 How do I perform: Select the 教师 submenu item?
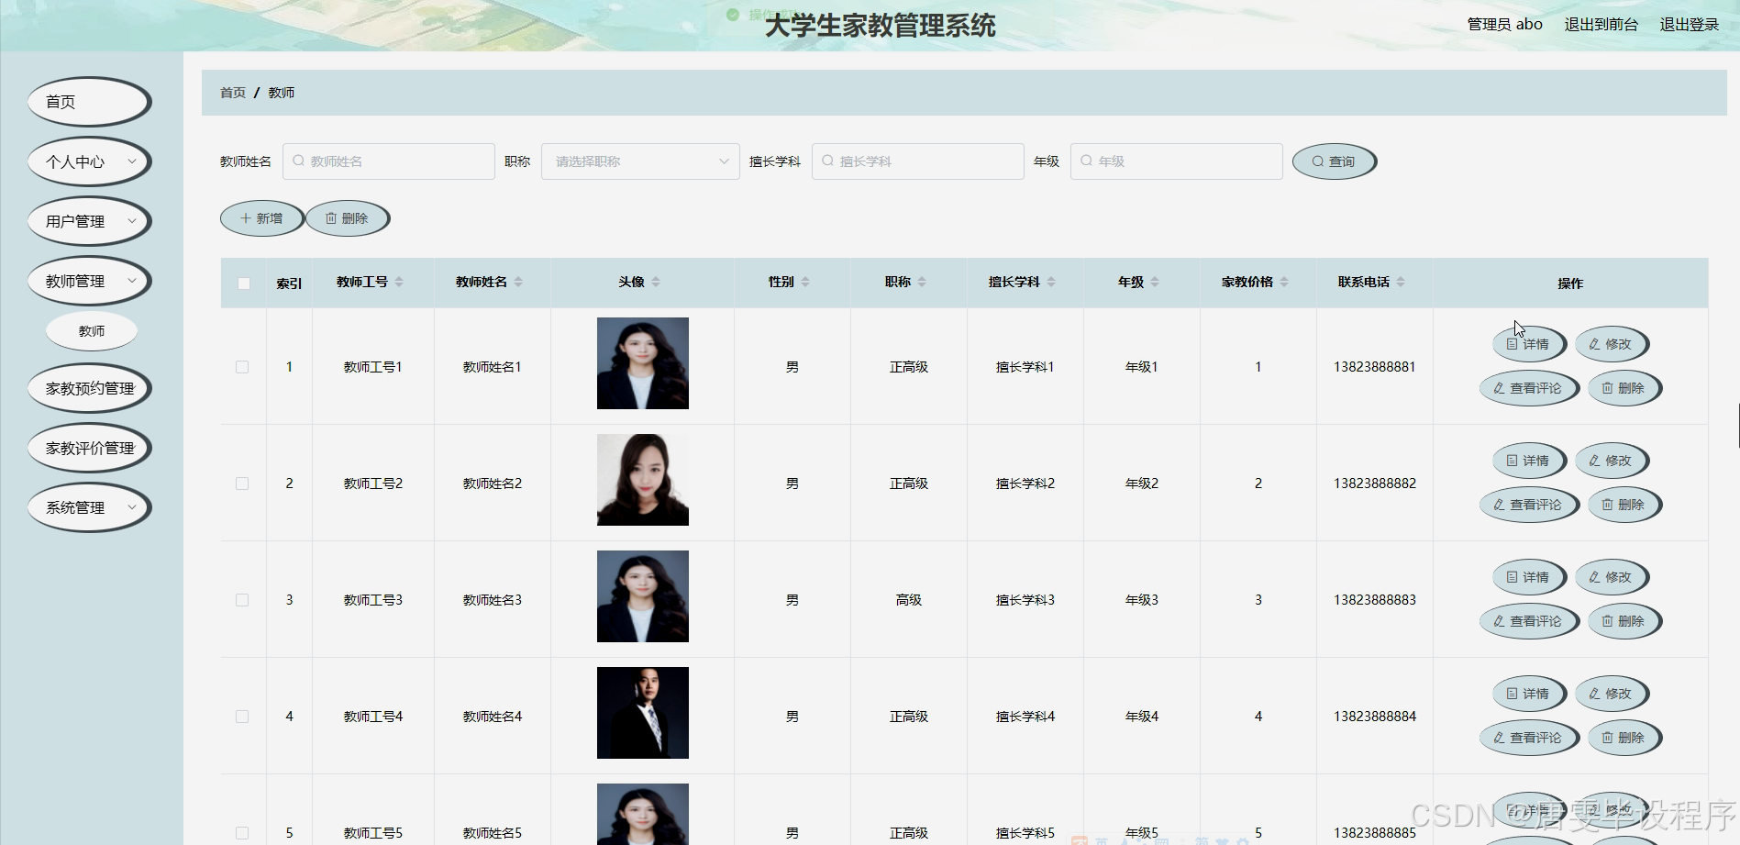click(x=92, y=331)
